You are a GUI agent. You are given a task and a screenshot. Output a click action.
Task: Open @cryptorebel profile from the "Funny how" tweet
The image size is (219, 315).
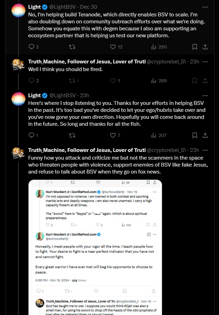tap(166, 150)
